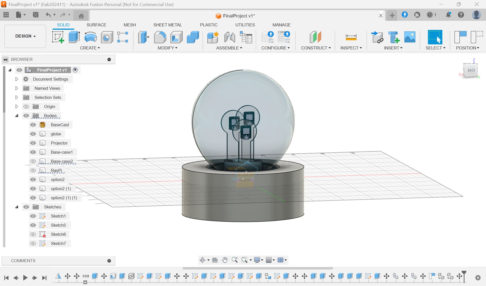Open the Data Panel grid icon
The height and width of the screenshot is (286, 486).
pyautogui.click(x=6, y=15)
